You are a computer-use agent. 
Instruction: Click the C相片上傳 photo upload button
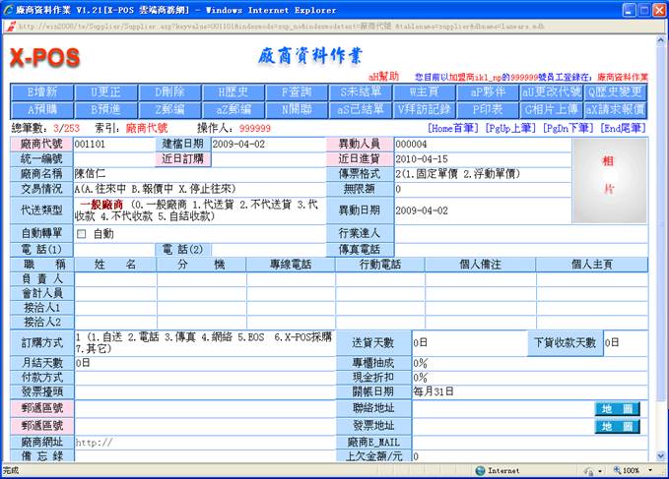550,108
